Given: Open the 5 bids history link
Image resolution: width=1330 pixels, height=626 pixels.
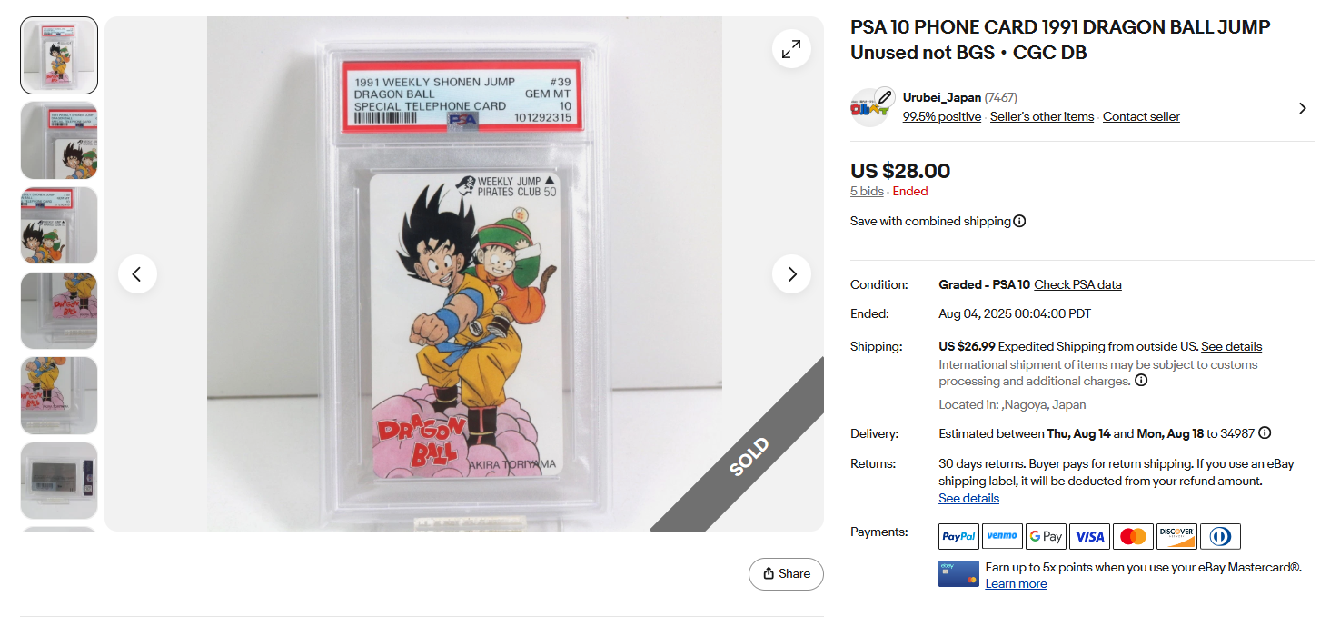Looking at the screenshot, I should [x=867, y=191].
